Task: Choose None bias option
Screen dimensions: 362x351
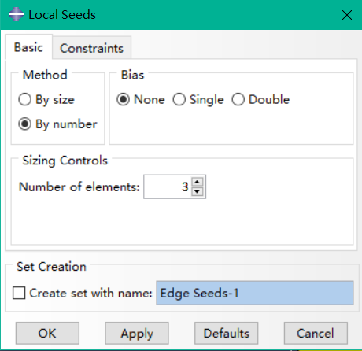Action: (141, 100)
